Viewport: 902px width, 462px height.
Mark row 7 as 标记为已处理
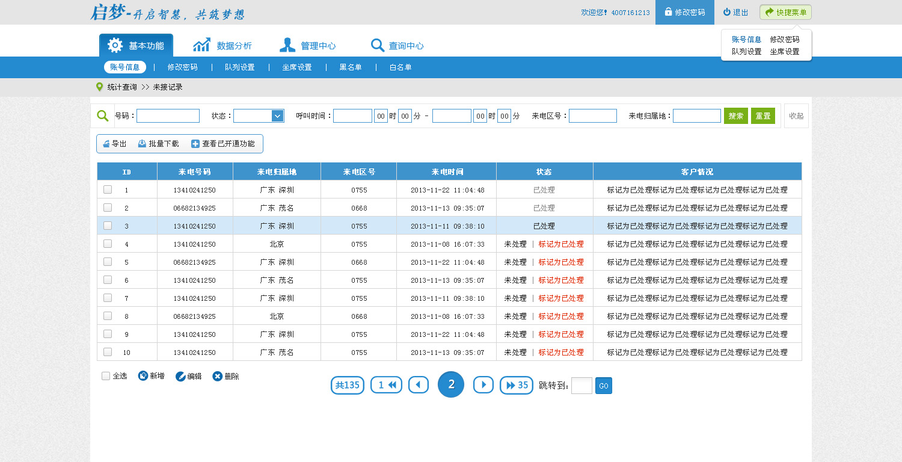(x=561, y=298)
